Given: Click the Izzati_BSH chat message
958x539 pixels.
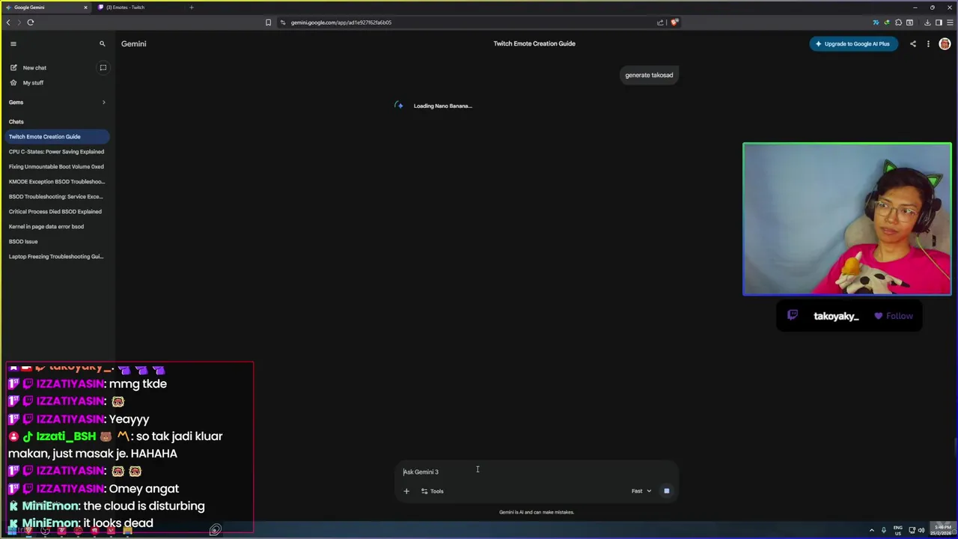Looking at the screenshot, I should 115,445.
